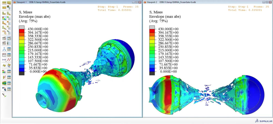The height and width of the screenshot is (124, 273).
Task: Click '430.000E+00' legend value in Viewport 1
Action: [x=38, y=29]
